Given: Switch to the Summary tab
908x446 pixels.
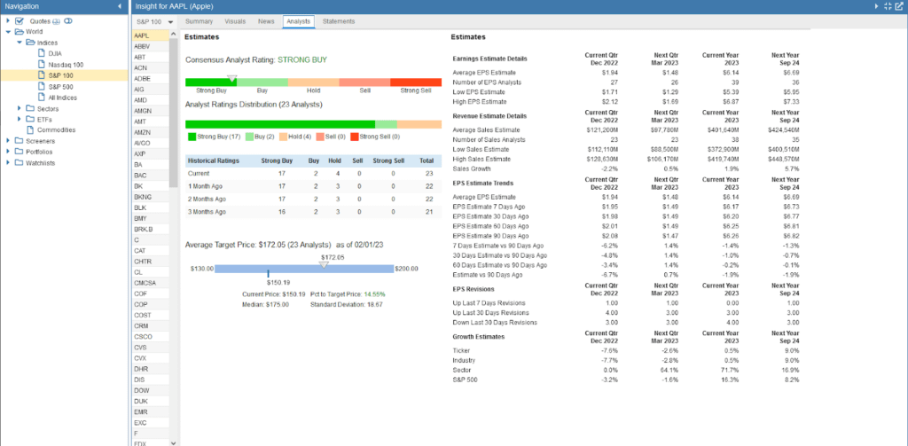Looking at the screenshot, I should 199,21.
